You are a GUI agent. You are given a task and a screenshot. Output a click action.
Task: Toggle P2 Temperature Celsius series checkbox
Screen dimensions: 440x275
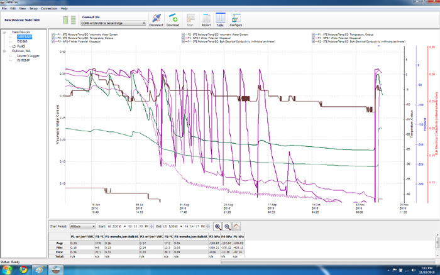point(53,38)
